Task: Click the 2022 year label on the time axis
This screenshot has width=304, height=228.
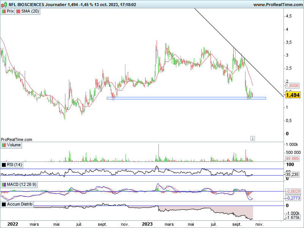Action: [x=13, y=224]
